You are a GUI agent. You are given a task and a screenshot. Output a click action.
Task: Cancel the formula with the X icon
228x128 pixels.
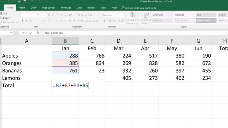23,33
